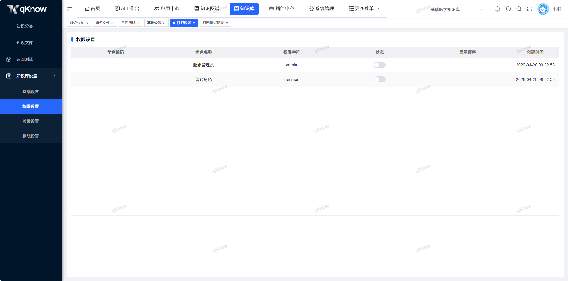Close the 召回测试 tab
The width and height of the screenshot is (568, 281).
click(138, 23)
